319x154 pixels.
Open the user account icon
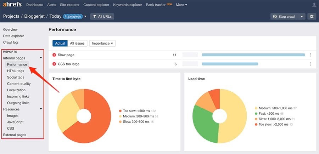pos(314,5)
